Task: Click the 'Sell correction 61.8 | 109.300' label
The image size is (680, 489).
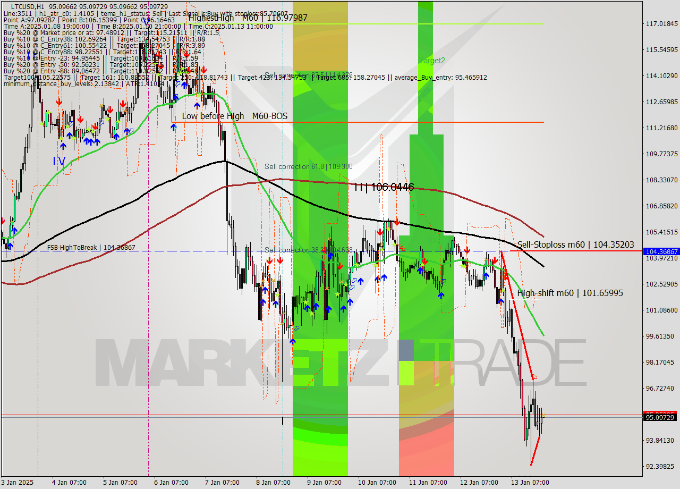Action: tap(309, 166)
